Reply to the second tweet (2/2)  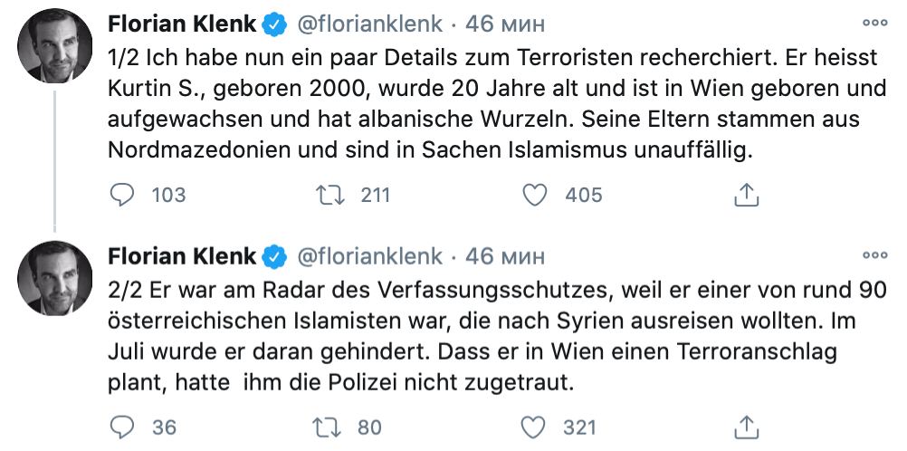[121, 426]
